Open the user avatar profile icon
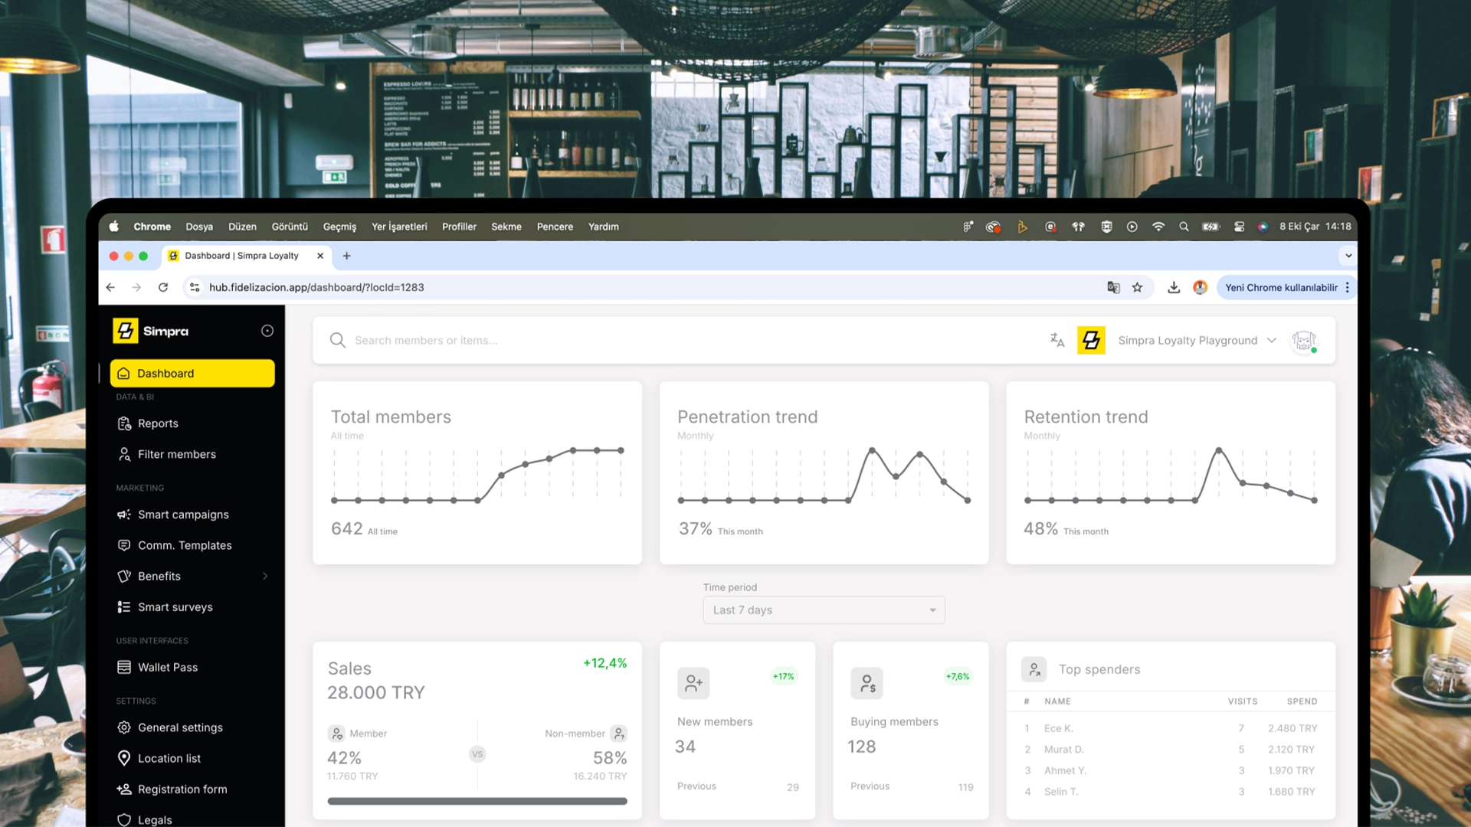Screen dimensions: 1471x827 pyautogui.click(x=1303, y=340)
